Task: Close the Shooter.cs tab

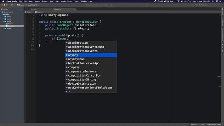Action: (75, 9)
